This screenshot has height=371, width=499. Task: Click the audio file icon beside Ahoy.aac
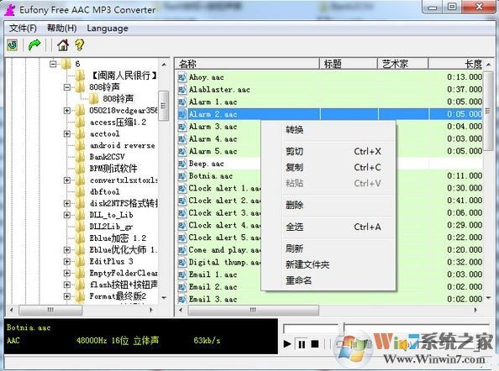(182, 77)
